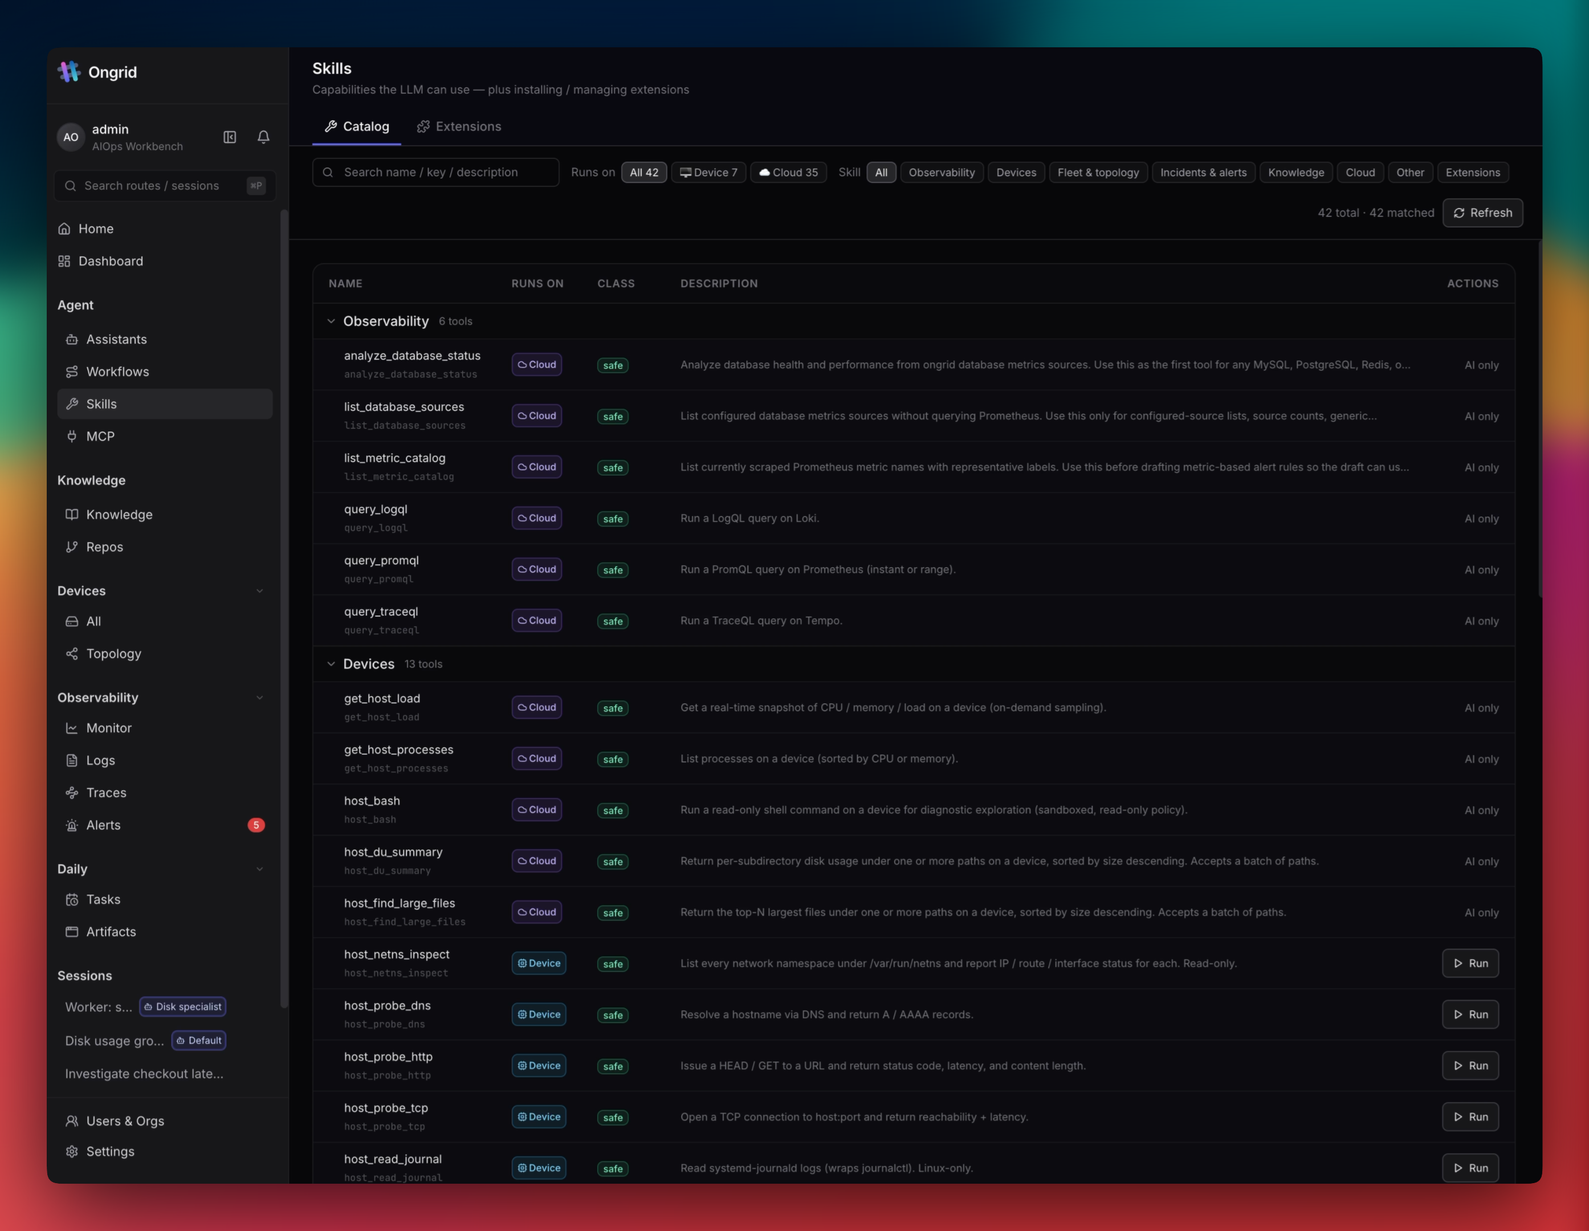The height and width of the screenshot is (1231, 1589).
Task: Run host_netns_inspect skill
Action: point(1470,963)
